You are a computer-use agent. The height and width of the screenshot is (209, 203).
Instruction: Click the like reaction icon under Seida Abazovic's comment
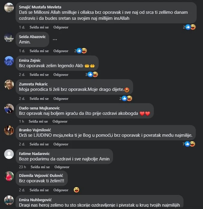click(x=79, y=51)
